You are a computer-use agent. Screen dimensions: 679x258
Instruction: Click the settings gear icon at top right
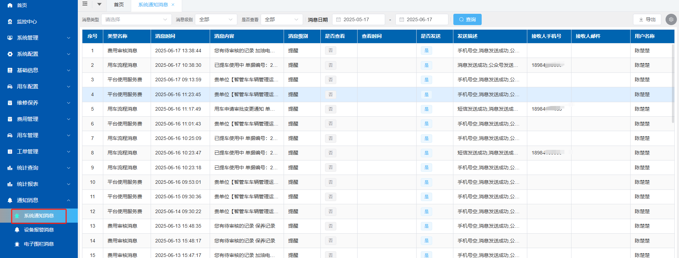point(671,19)
